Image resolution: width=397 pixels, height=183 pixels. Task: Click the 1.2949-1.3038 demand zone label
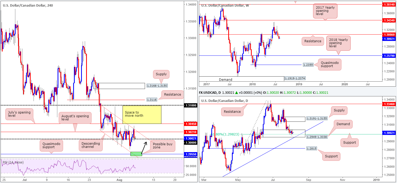pyautogui.click(x=316, y=137)
